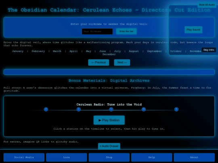Open the August month link
The width and height of the screenshot is (218, 163).
point(134,51)
